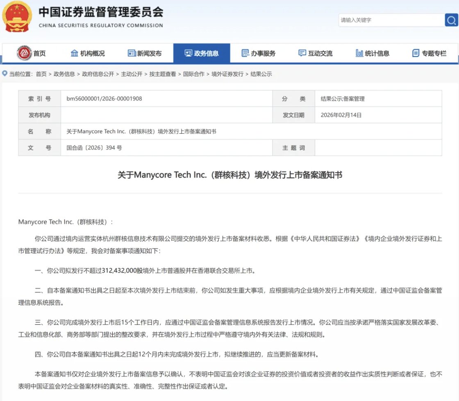Click the CSRC national emblem logo

[x=16, y=17]
